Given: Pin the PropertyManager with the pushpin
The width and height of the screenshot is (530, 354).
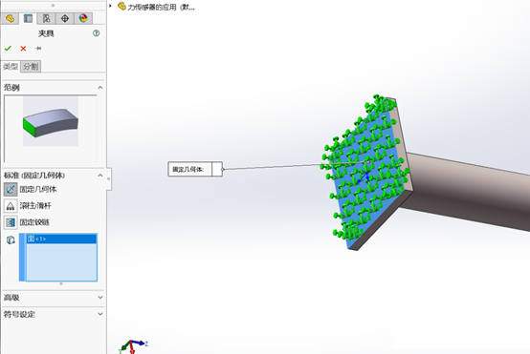Looking at the screenshot, I should [x=38, y=49].
